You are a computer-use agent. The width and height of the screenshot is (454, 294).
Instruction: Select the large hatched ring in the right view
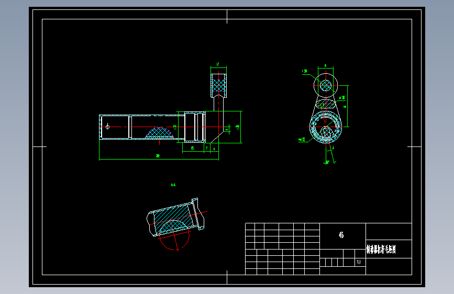click(326, 127)
